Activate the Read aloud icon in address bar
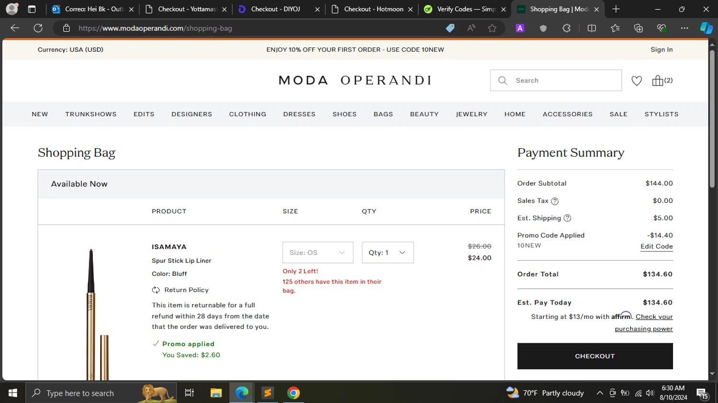Viewport: 718px width, 403px height. tap(471, 28)
